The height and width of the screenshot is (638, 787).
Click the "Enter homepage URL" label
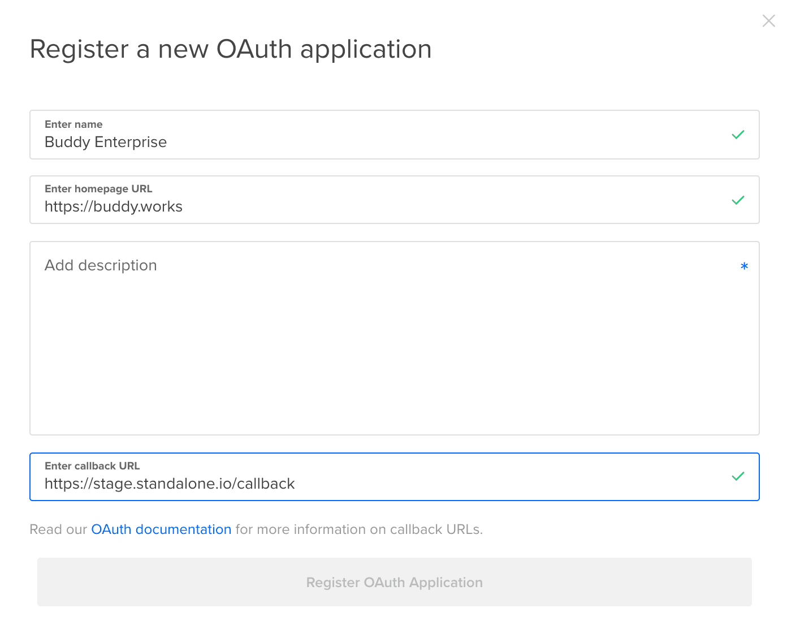98,189
